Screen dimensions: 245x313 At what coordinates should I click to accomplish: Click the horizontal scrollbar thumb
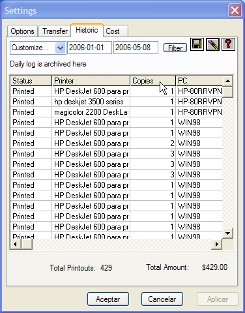[27, 244]
